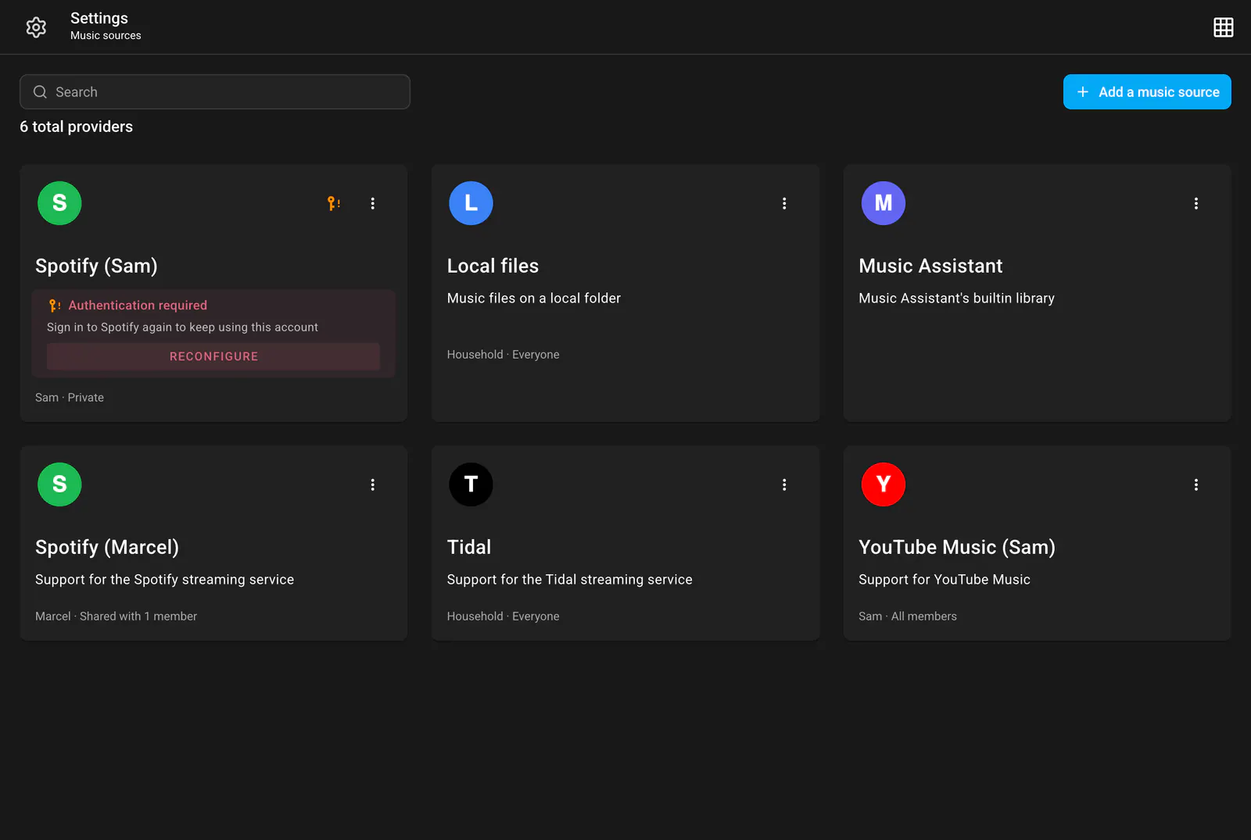Open the Settings gear icon
The width and height of the screenshot is (1251, 840).
click(36, 27)
